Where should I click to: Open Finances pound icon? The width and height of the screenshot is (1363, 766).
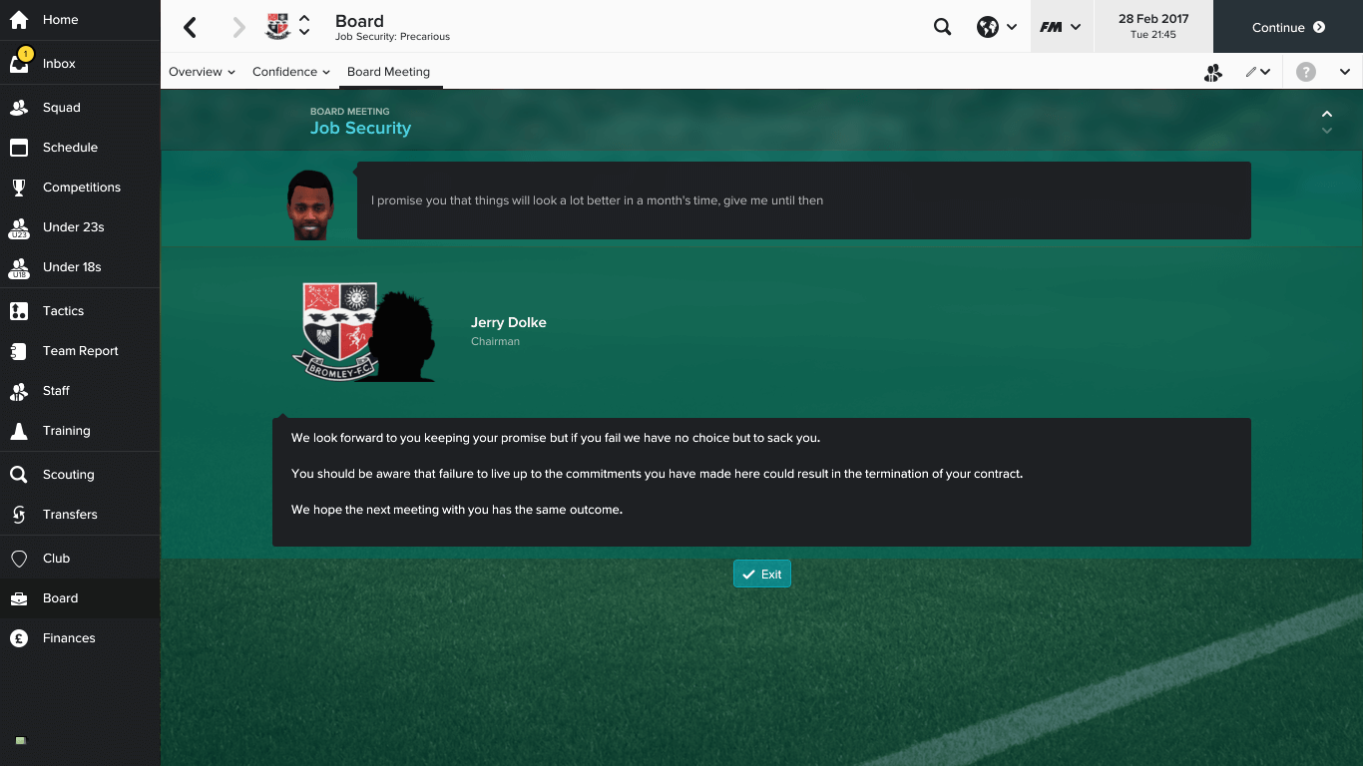19,638
